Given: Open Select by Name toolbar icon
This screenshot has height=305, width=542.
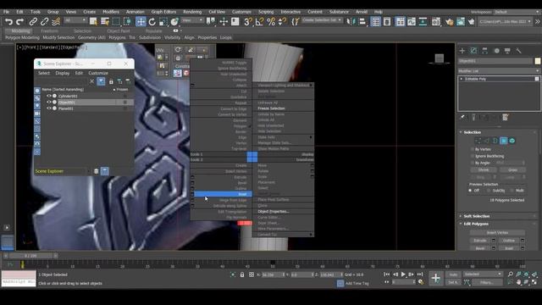Looking at the screenshot, I should point(105,22).
